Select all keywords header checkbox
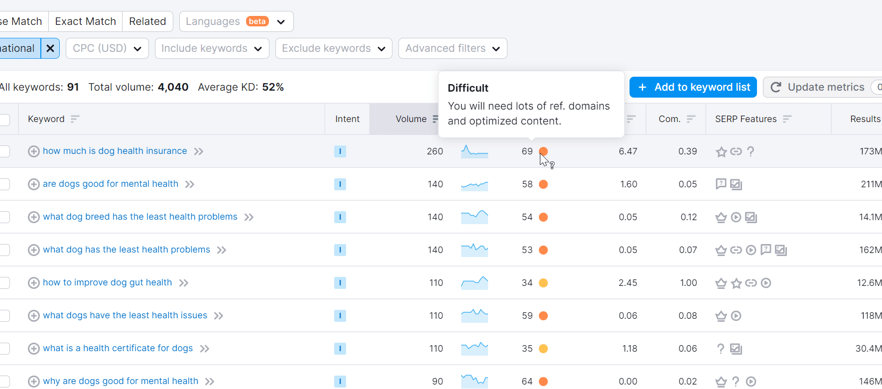This screenshot has height=389, width=882. click(x=4, y=120)
